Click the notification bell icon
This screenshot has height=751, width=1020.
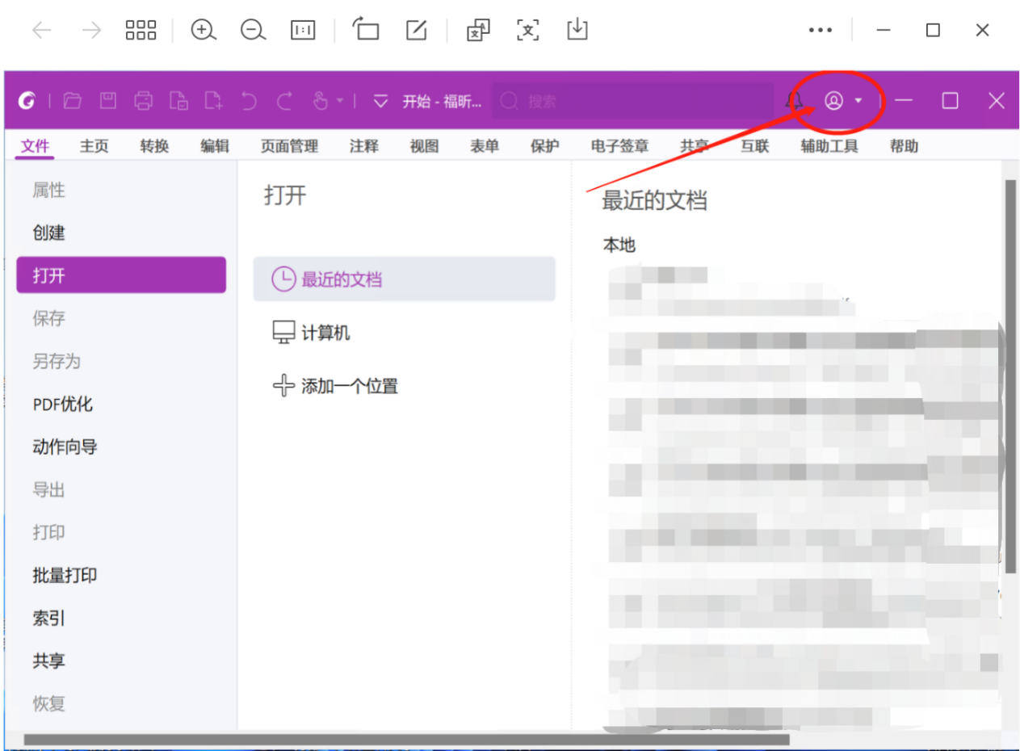tap(795, 101)
